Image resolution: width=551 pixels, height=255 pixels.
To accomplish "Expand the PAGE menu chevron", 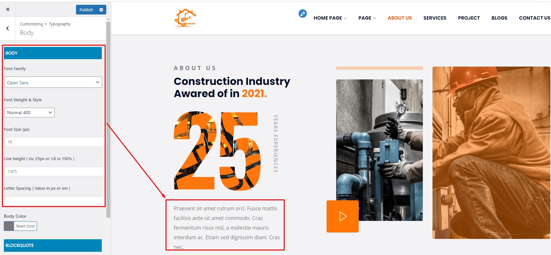I will pyautogui.click(x=375, y=18).
